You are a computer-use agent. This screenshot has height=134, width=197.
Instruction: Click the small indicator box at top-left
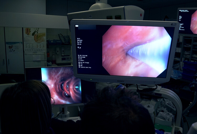click(77, 26)
